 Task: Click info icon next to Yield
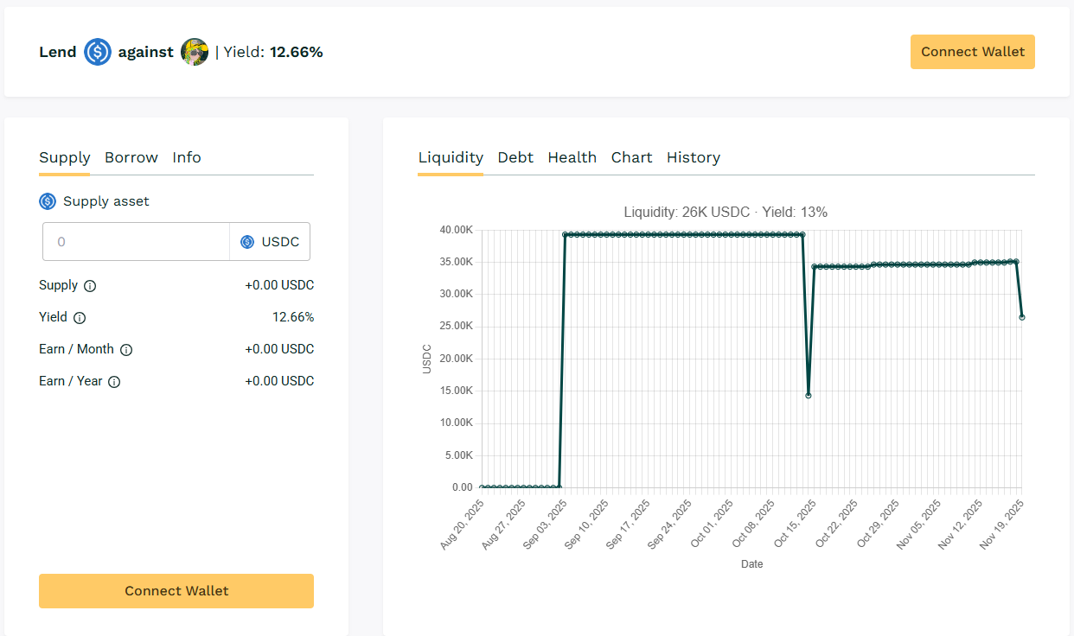(80, 318)
